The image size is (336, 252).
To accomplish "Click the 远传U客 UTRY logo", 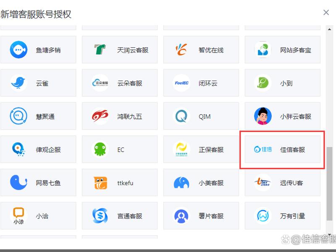I will 263,183.
